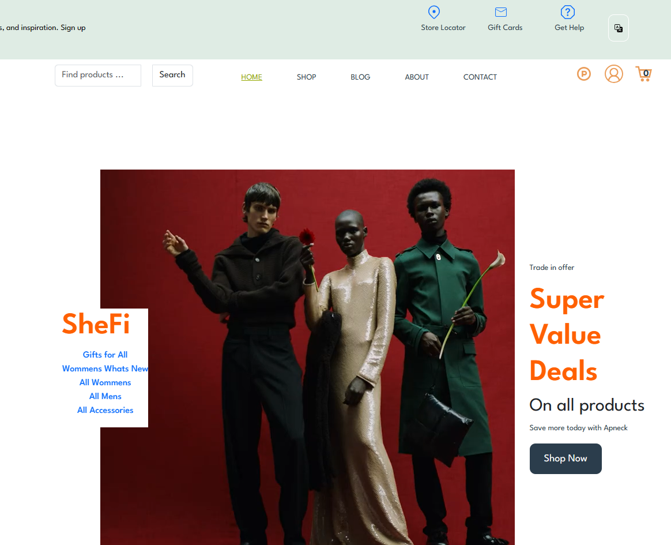The width and height of the screenshot is (671, 545).
Task: Click the All Mens link
Action: (105, 396)
